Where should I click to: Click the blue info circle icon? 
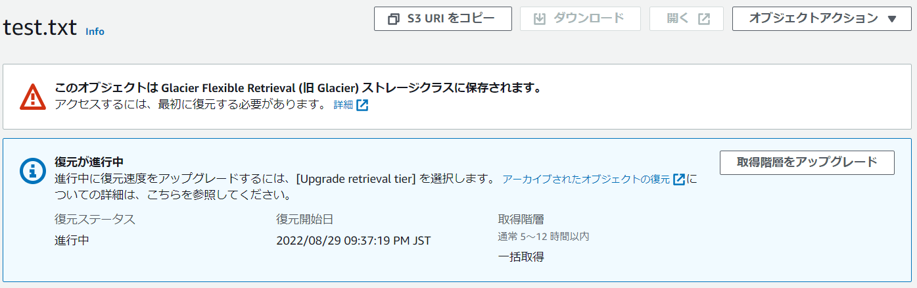[32, 171]
